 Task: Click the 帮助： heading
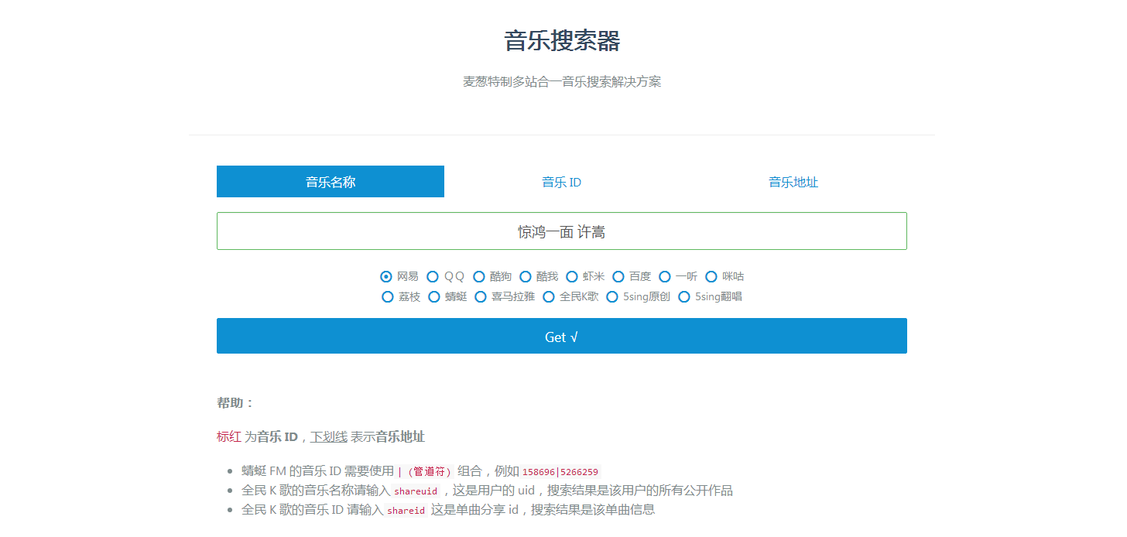236,403
